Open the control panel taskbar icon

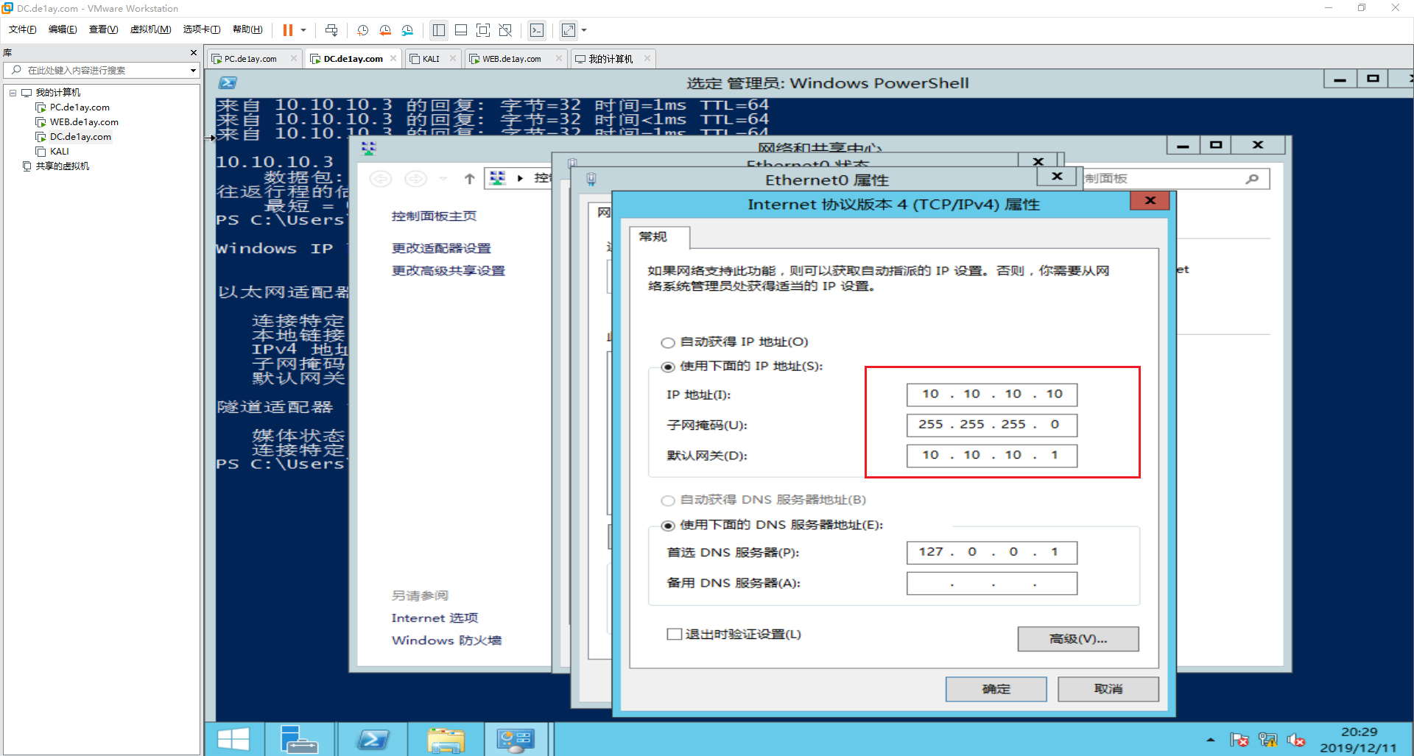[516, 739]
